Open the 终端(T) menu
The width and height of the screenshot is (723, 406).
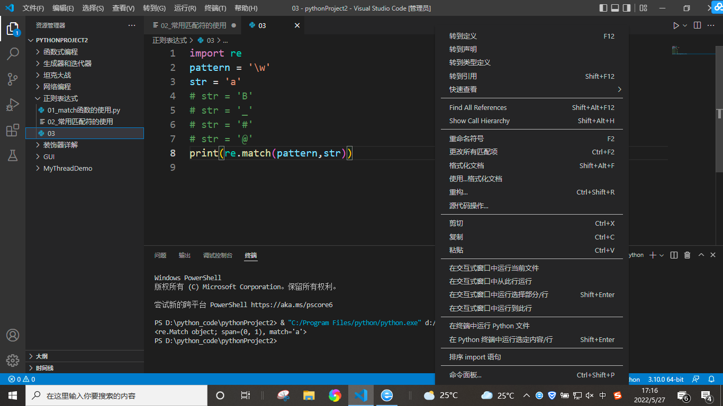pos(215,8)
